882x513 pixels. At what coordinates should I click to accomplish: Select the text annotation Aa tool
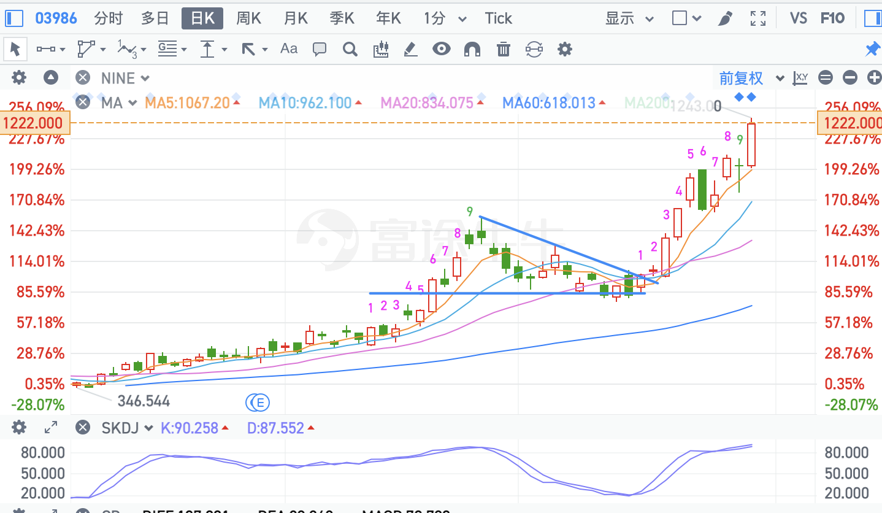289,48
